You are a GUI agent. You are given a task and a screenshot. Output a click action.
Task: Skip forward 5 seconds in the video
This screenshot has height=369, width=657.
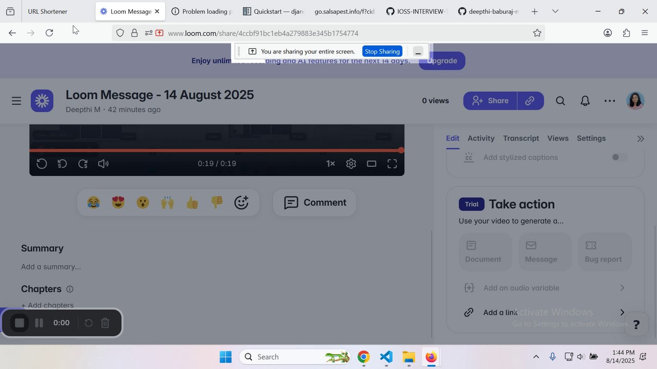pos(83,164)
